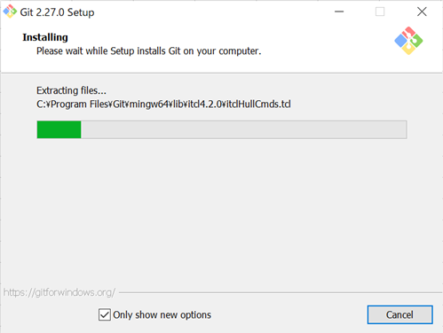Click the separator line right of the gitforwindows URL
This screenshot has width=443, height=333.
pyautogui.click(x=280, y=293)
